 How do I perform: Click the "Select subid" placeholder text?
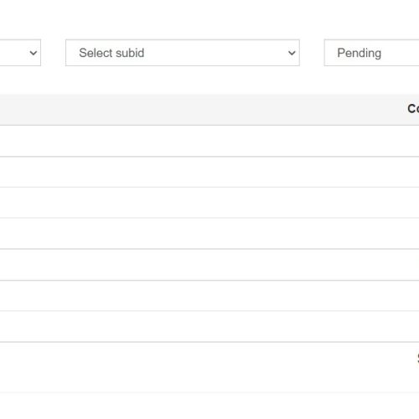111,53
